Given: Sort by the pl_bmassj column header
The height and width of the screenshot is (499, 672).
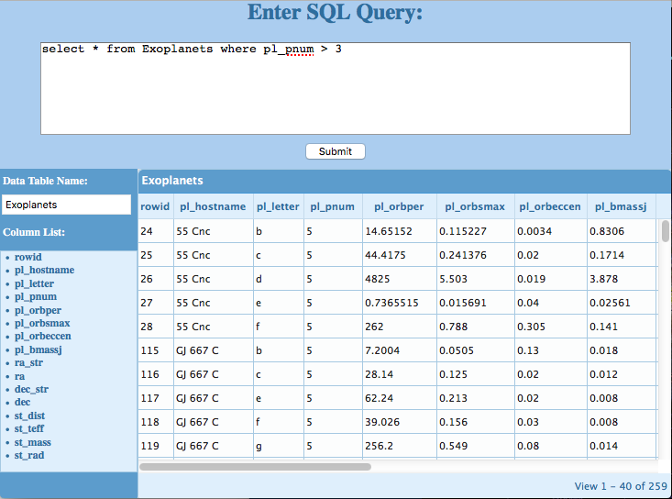Looking at the screenshot, I should [x=621, y=206].
